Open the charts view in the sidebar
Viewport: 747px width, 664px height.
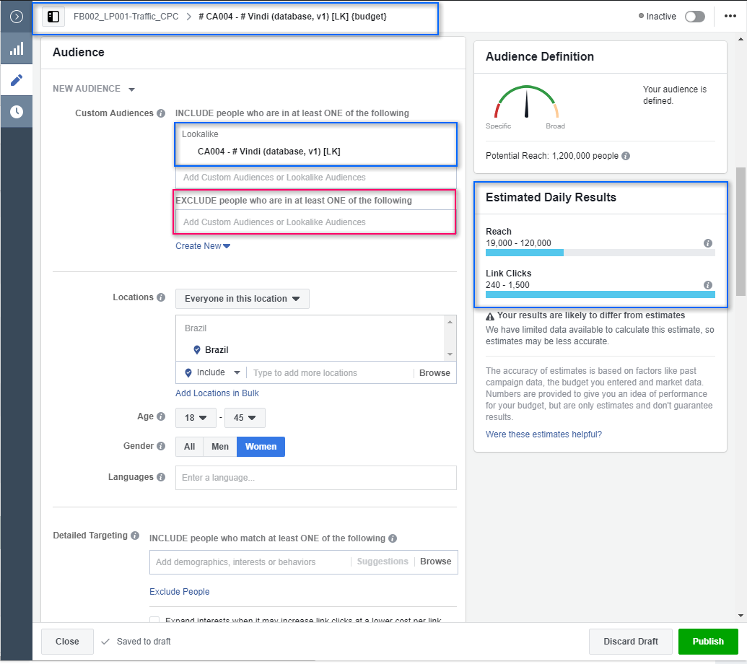16,48
